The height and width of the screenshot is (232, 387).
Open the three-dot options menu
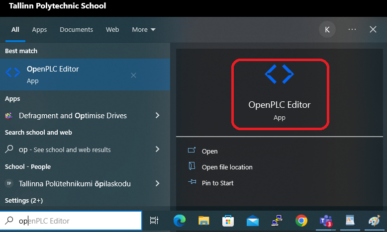(352, 29)
